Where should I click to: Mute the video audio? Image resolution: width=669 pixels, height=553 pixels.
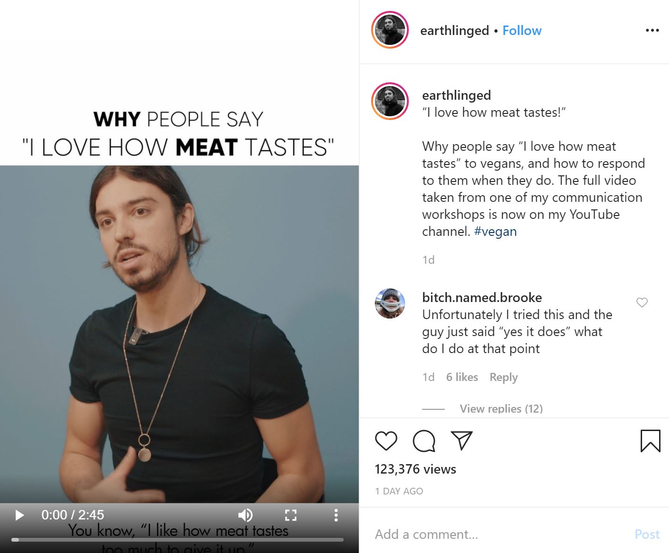pos(245,515)
